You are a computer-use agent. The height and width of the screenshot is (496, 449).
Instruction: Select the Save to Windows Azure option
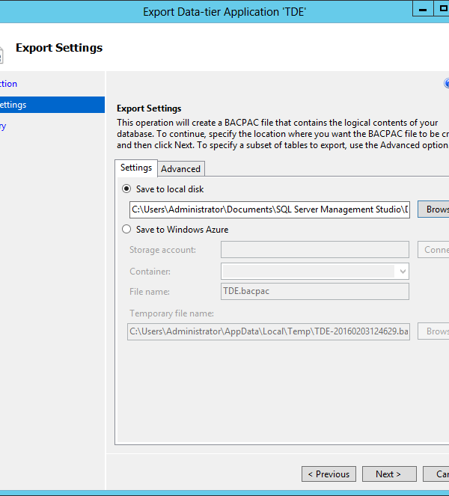point(126,229)
